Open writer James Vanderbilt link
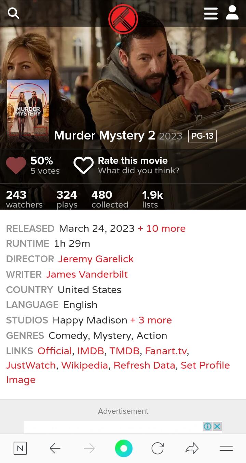The width and height of the screenshot is (246, 463). click(x=87, y=274)
